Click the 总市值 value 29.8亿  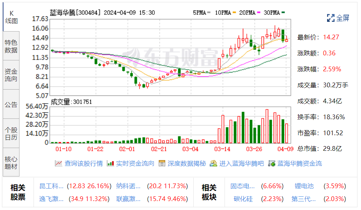[x=332, y=148]
